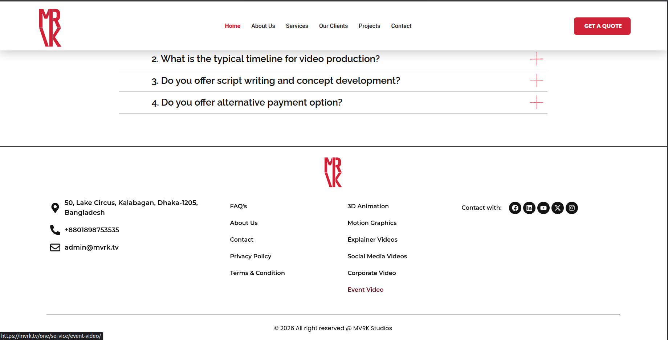
Task: Open Terms & Condition footer link
Action: 257,273
